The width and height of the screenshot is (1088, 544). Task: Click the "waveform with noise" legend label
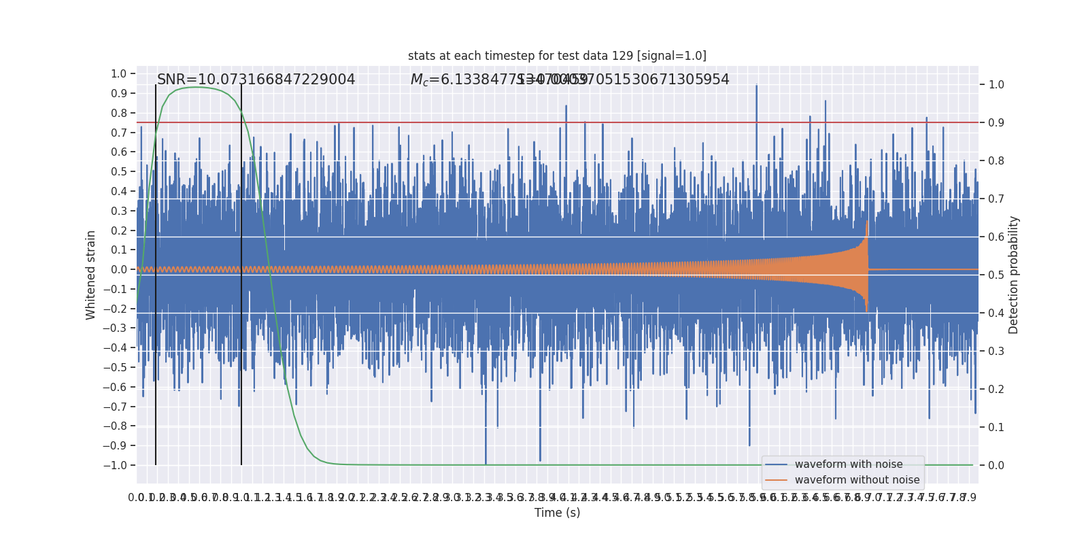(849, 464)
